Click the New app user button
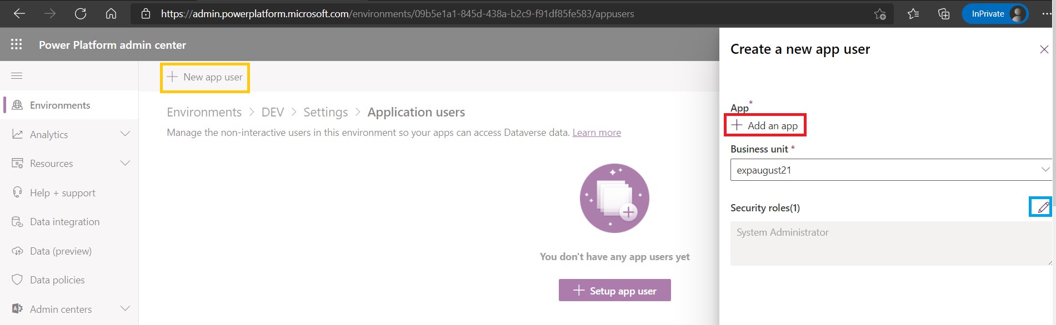 pyautogui.click(x=205, y=77)
